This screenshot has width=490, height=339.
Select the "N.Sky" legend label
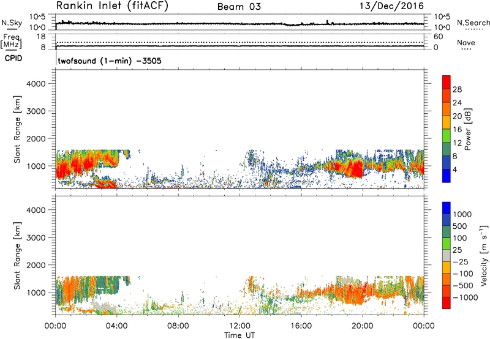[12, 23]
